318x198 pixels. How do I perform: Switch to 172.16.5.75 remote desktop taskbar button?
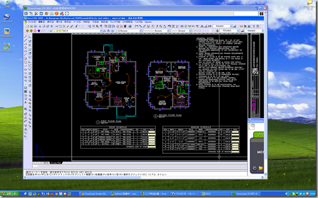tap(184, 194)
